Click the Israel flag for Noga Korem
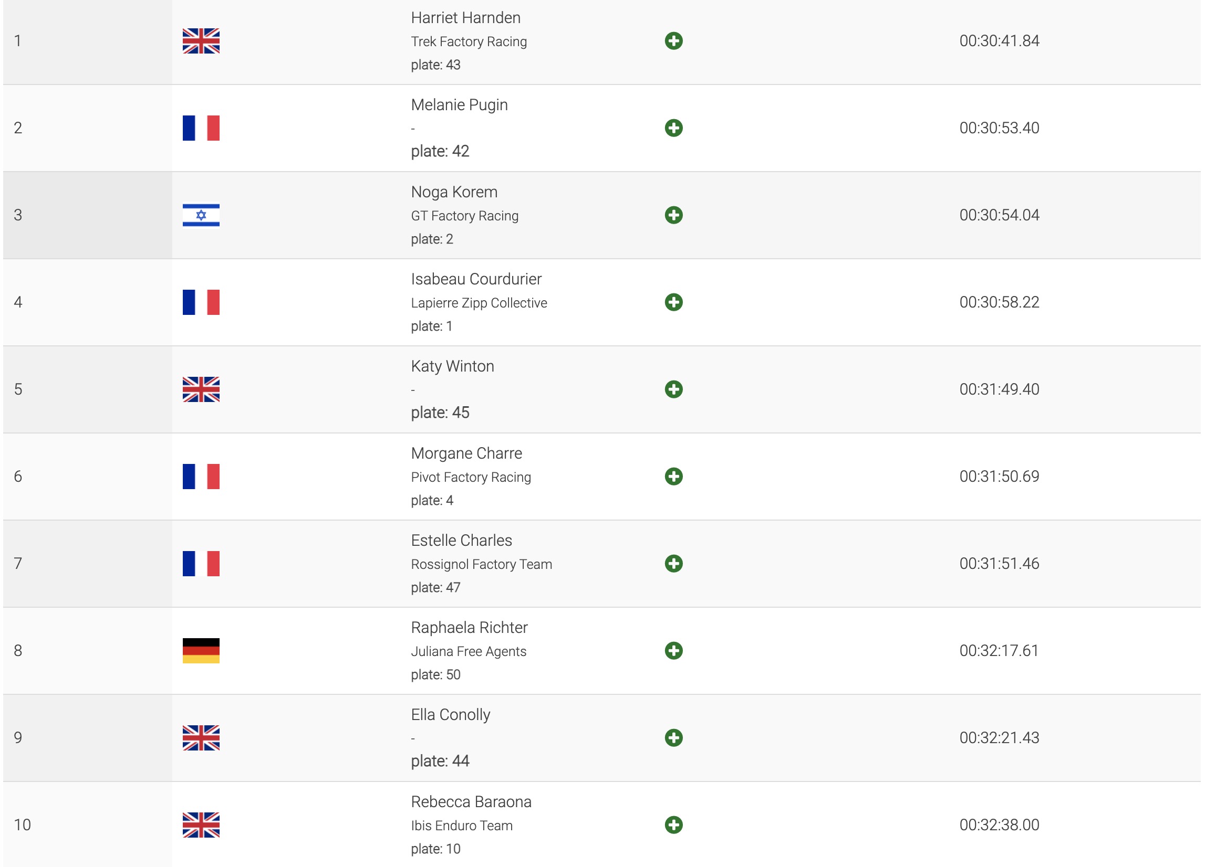 coord(201,215)
